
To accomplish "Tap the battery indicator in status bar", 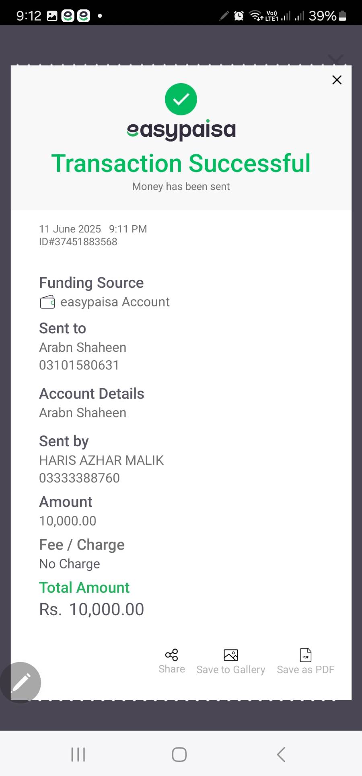I will click(342, 16).
